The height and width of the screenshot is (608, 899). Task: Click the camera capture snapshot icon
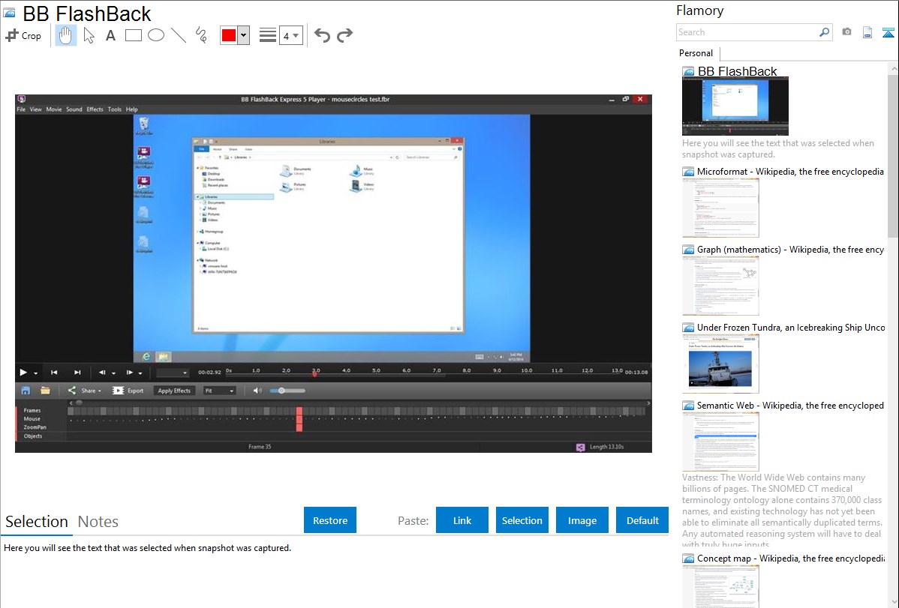coord(846,32)
